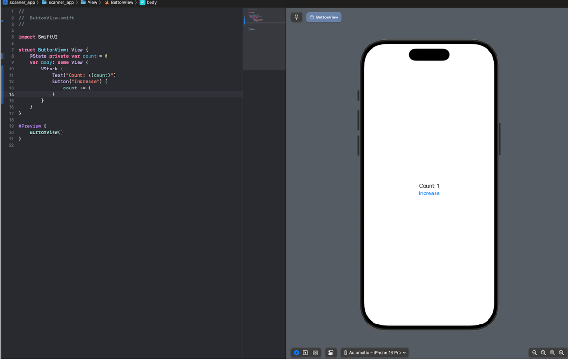The width and height of the screenshot is (568, 359).
Task: Click 'var body: some View {' line
Action: click(x=59, y=62)
